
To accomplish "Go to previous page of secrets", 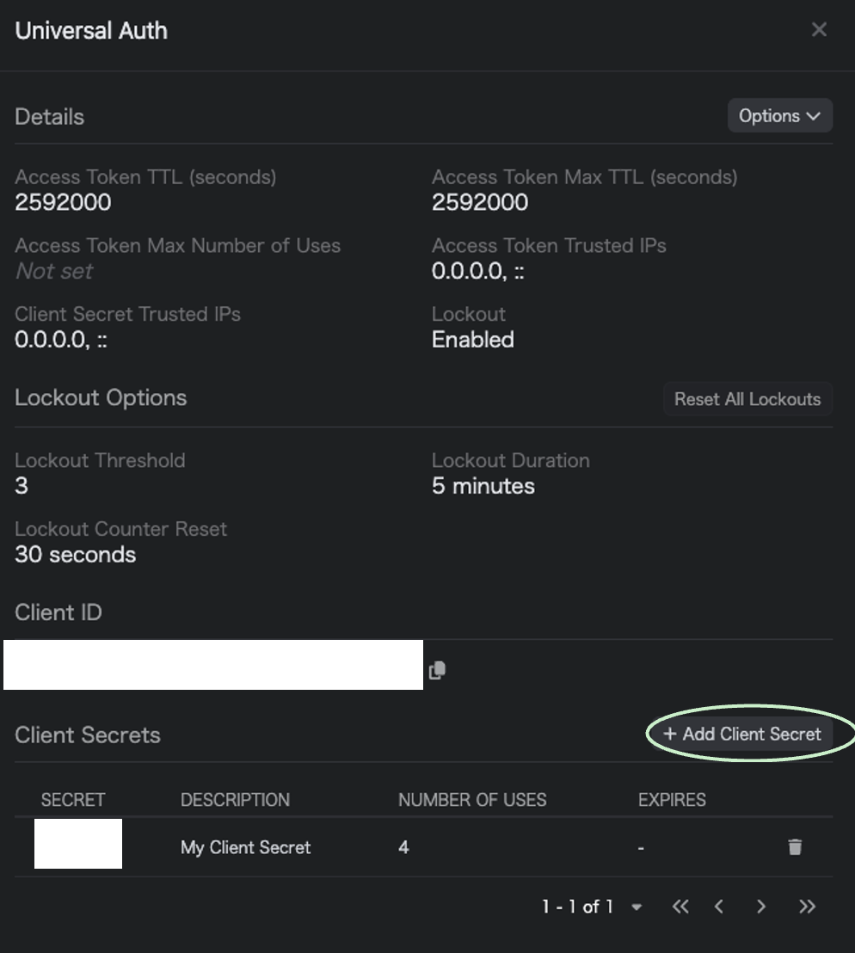I will pos(719,907).
